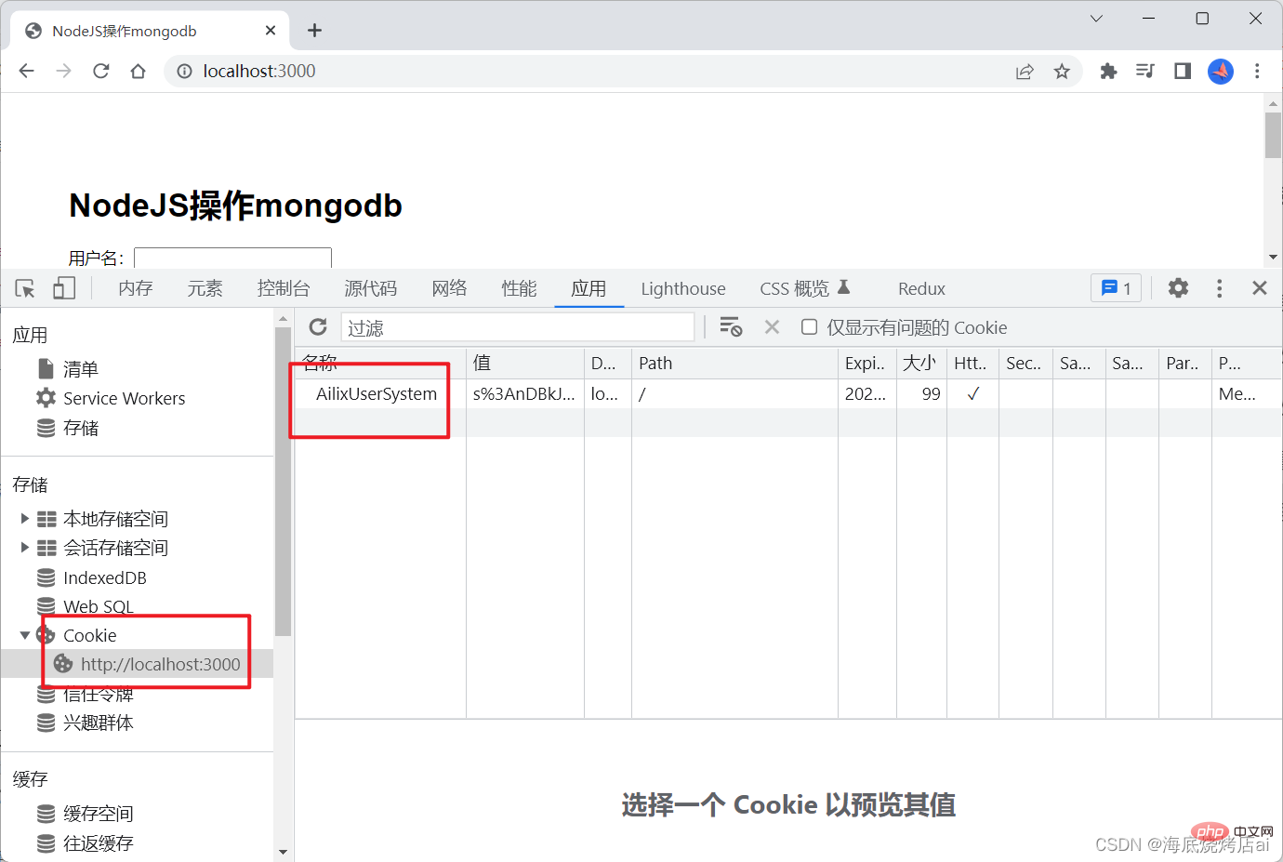Screen dimensions: 1283x862
Task: Open the Redux panel tab
Action: [920, 288]
